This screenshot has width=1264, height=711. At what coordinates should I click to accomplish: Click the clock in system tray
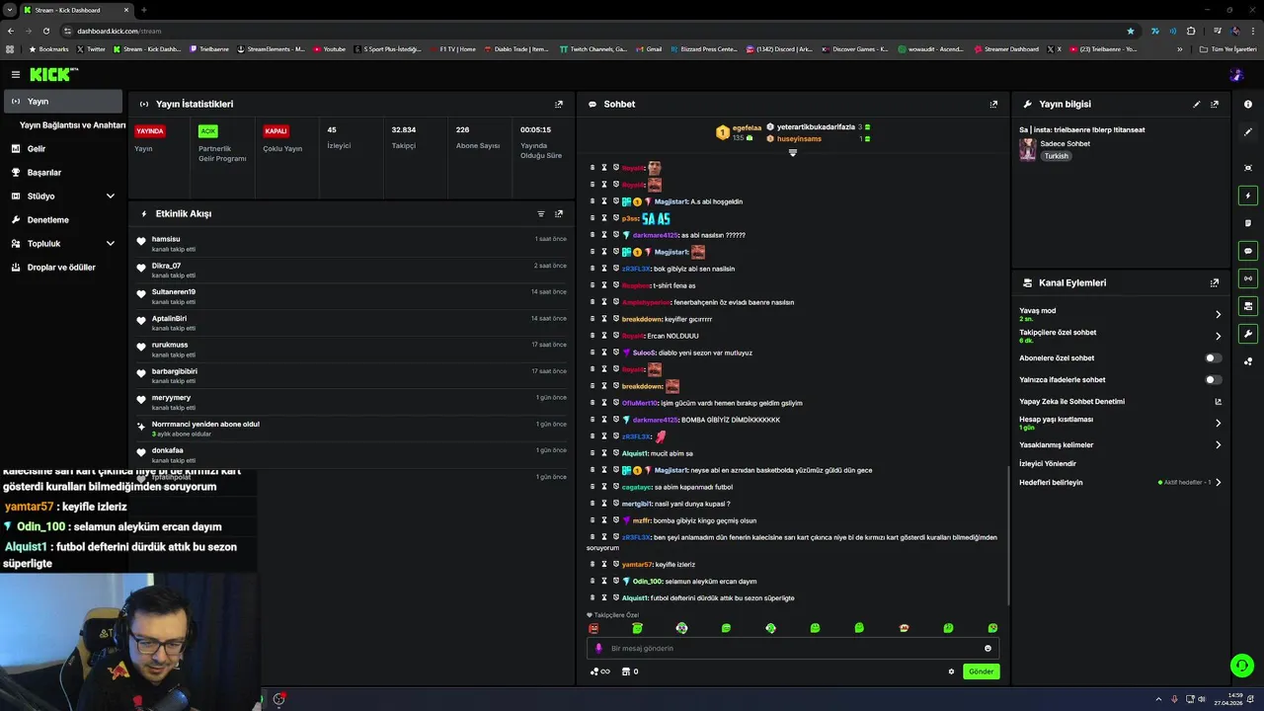(1228, 699)
